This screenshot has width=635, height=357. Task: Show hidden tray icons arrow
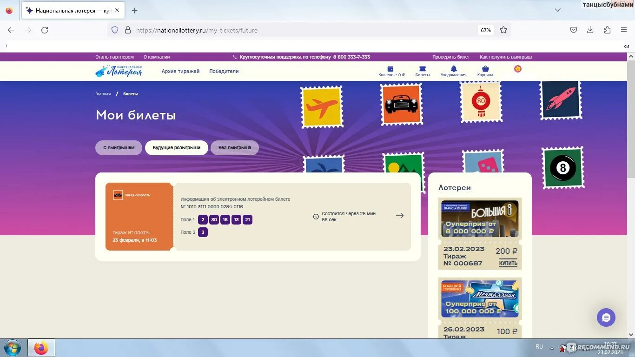pyautogui.click(x=552, y=347)
